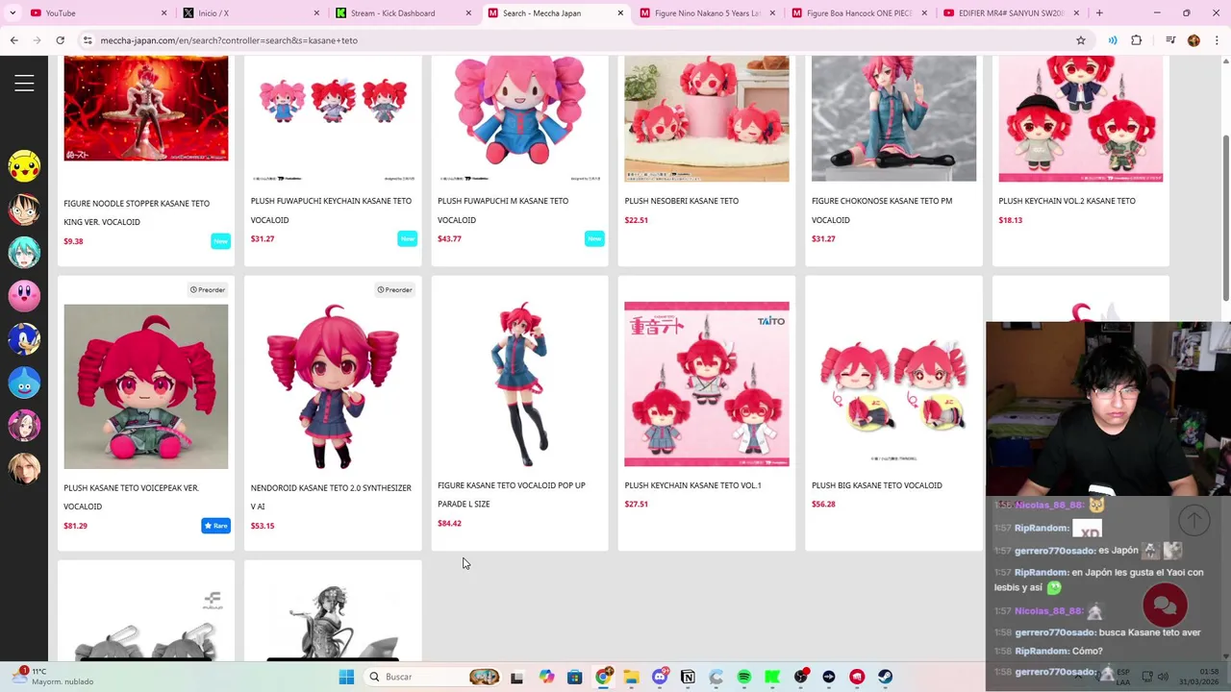Open Plush Keychain Kasane Teto Vol.1 link
The width and height of the screenshot is (1231, 692).
(x=692, y=485)
